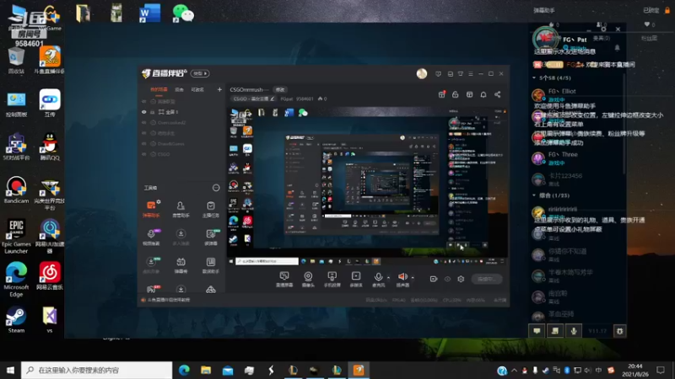
Task: Open the Mail app from the taskbar
Action: (x=228, y=370)
